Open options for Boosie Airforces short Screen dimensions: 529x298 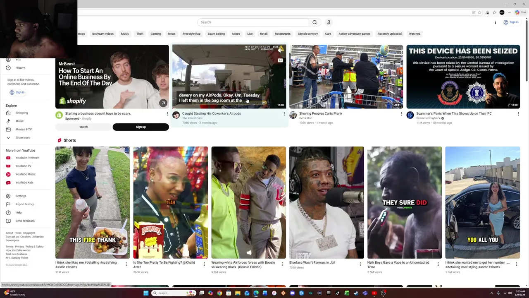[282, 264]
